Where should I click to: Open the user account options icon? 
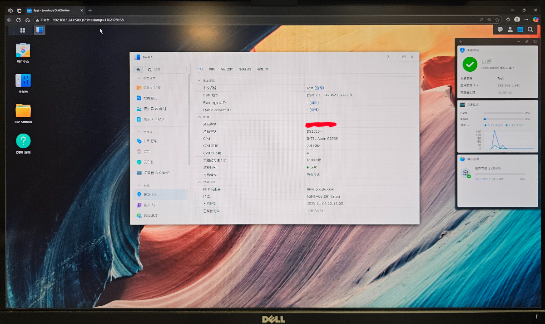(510, 30)
